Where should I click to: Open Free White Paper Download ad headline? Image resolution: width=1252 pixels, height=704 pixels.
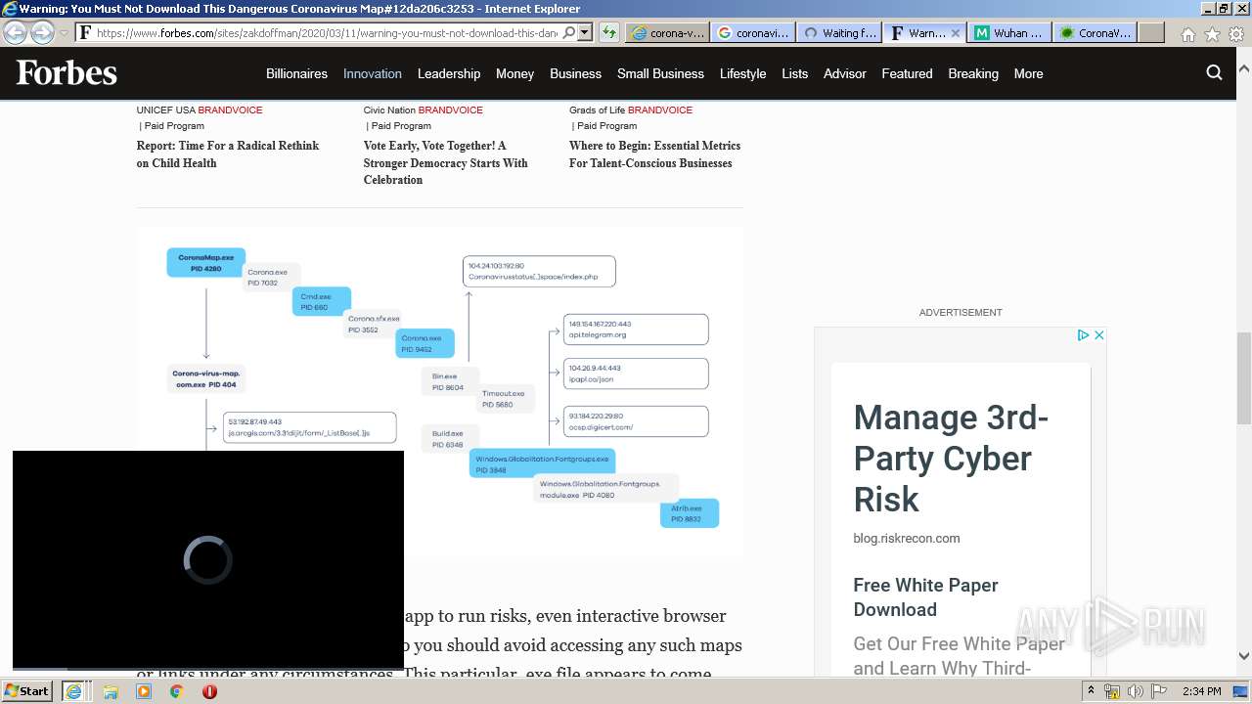coord(925,597)
